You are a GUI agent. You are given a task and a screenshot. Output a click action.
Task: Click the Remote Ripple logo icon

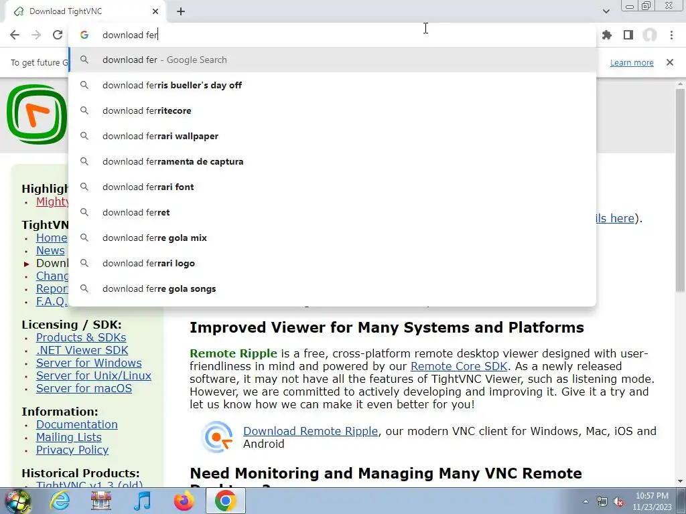pyautogui.click(x=216, y=436)
